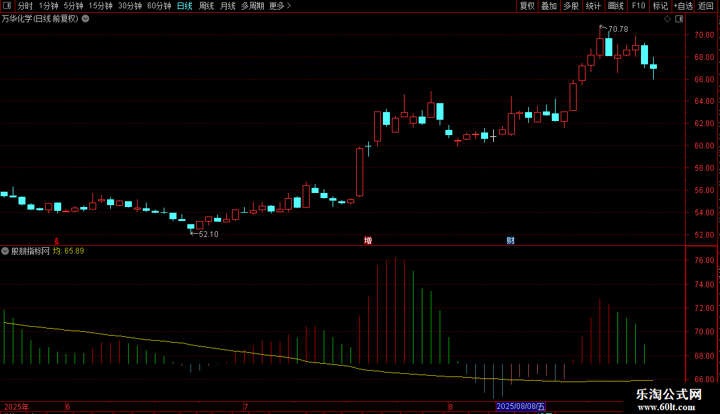Switch to 分时 intraday view
The width and height of the screenshot is (720, 414).
(25, 6)
